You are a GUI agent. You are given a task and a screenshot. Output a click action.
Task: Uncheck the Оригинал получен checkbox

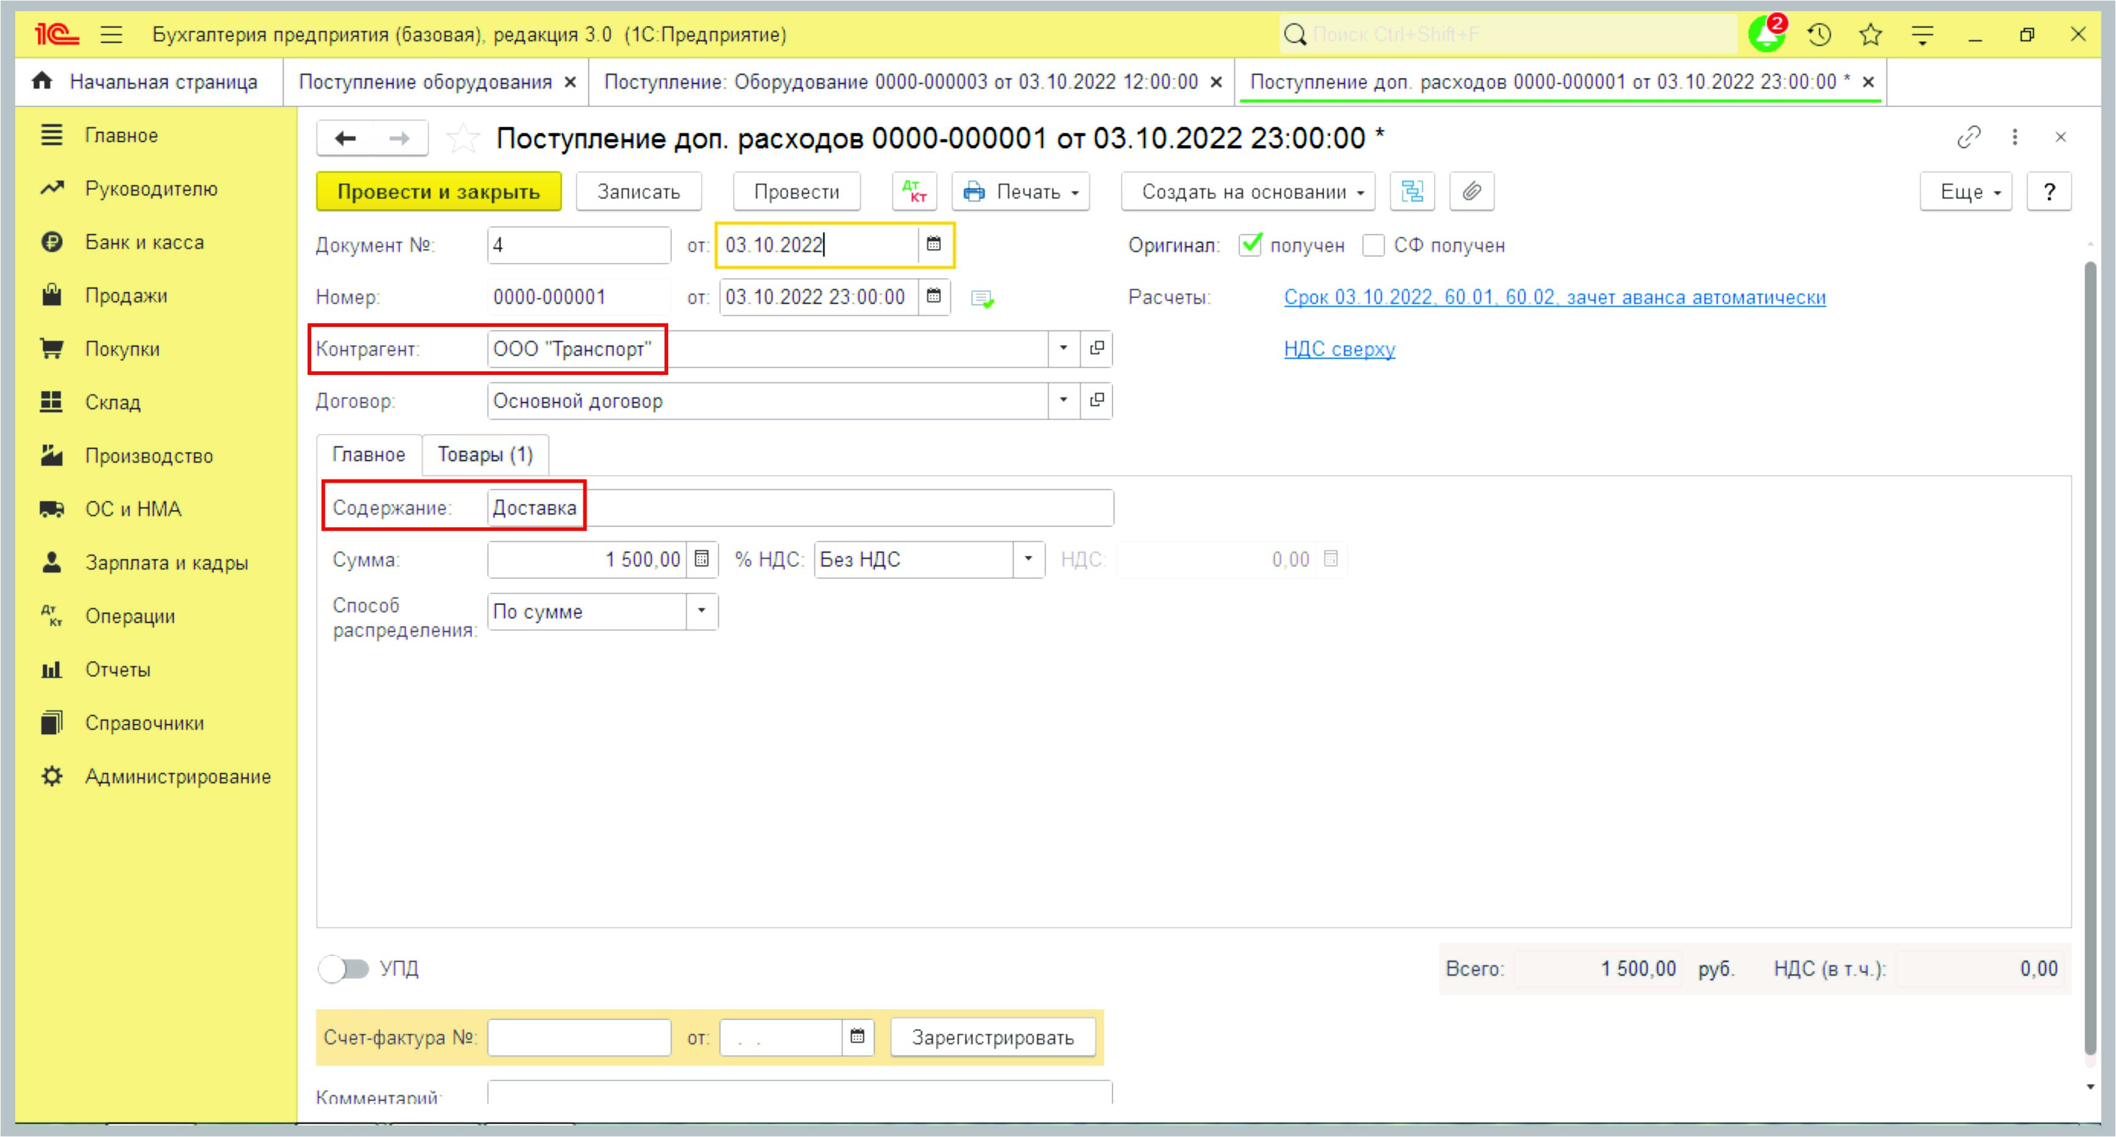pyautogui.click(x=1250, y=245)
